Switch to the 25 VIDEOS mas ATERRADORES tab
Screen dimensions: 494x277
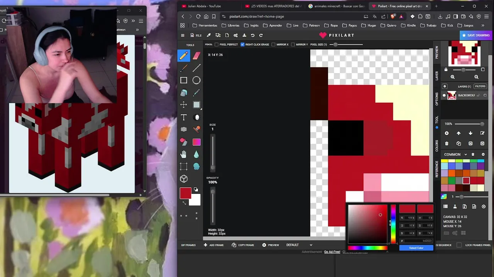(273, 6)
